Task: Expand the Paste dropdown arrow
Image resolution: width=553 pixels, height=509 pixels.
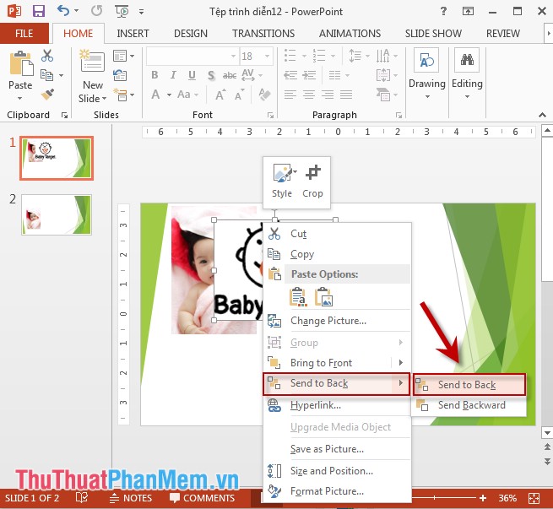Action: click(x=20, y=98)
